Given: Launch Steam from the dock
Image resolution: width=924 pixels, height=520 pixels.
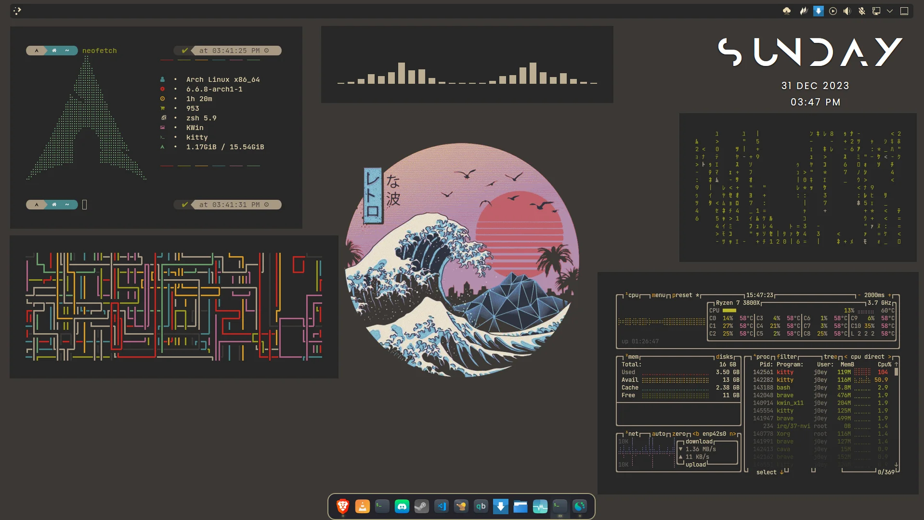Looking at the screenshot, I should [421, 507].
